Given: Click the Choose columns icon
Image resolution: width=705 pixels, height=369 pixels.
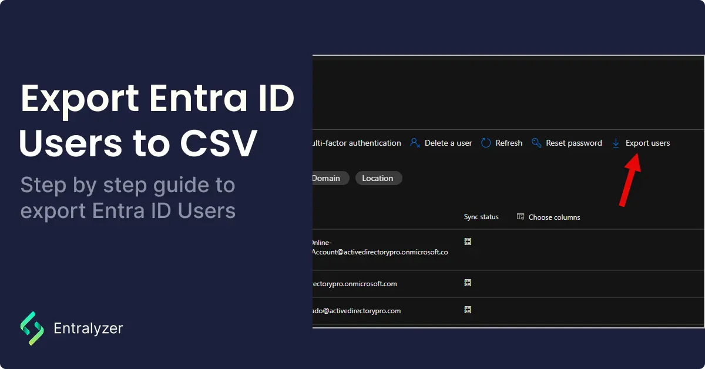Looking at the screenshot, I should pyautogui.click(x=521, y=217).
